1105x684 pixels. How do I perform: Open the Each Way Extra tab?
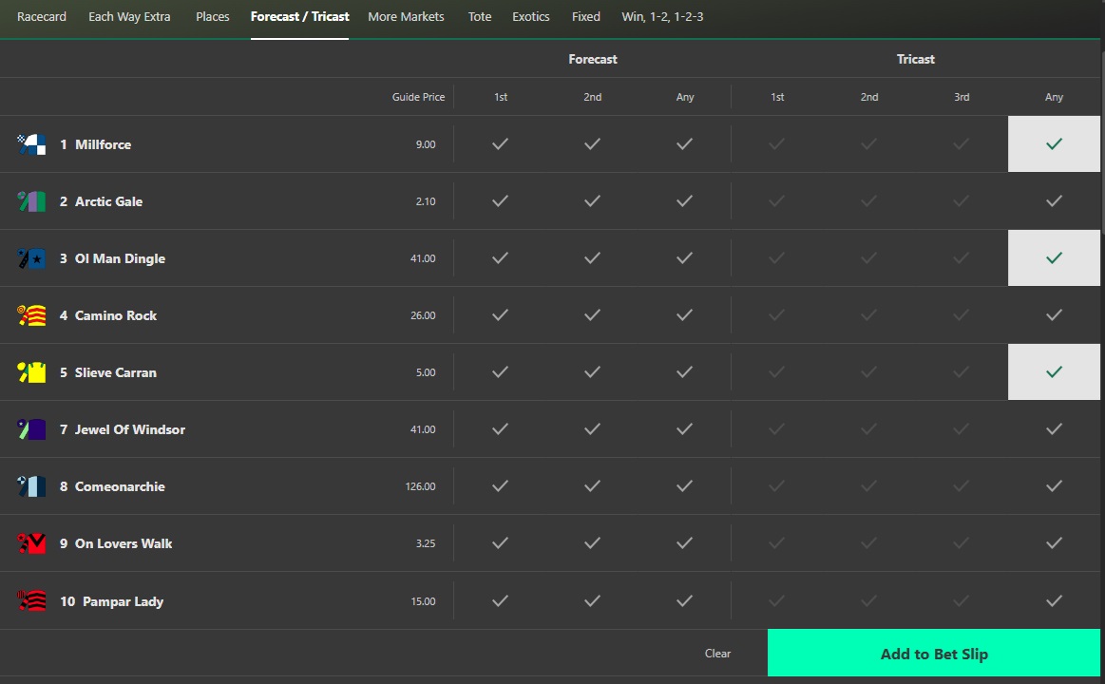tap(129, 16)
